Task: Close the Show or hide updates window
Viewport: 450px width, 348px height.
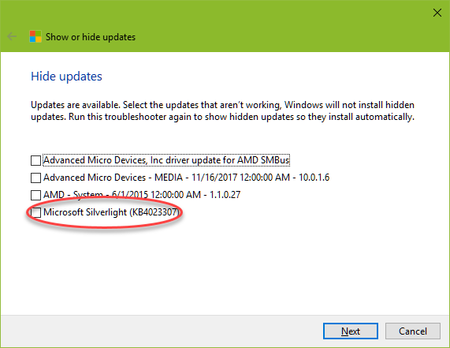Action: click(437, 13)
